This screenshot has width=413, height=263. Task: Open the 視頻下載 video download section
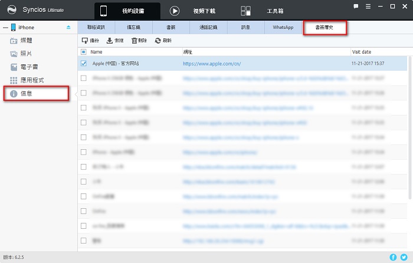204,11
